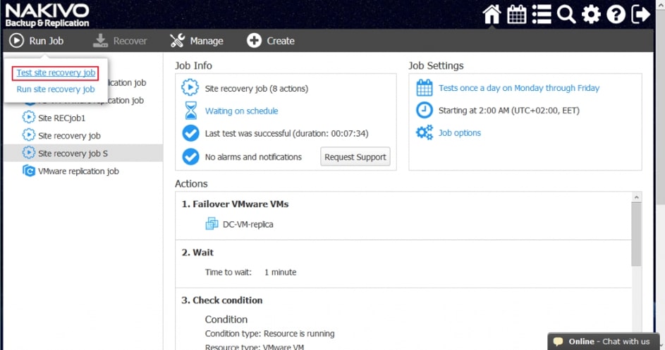
Task: Open the activities list icon
Action: 542,14
